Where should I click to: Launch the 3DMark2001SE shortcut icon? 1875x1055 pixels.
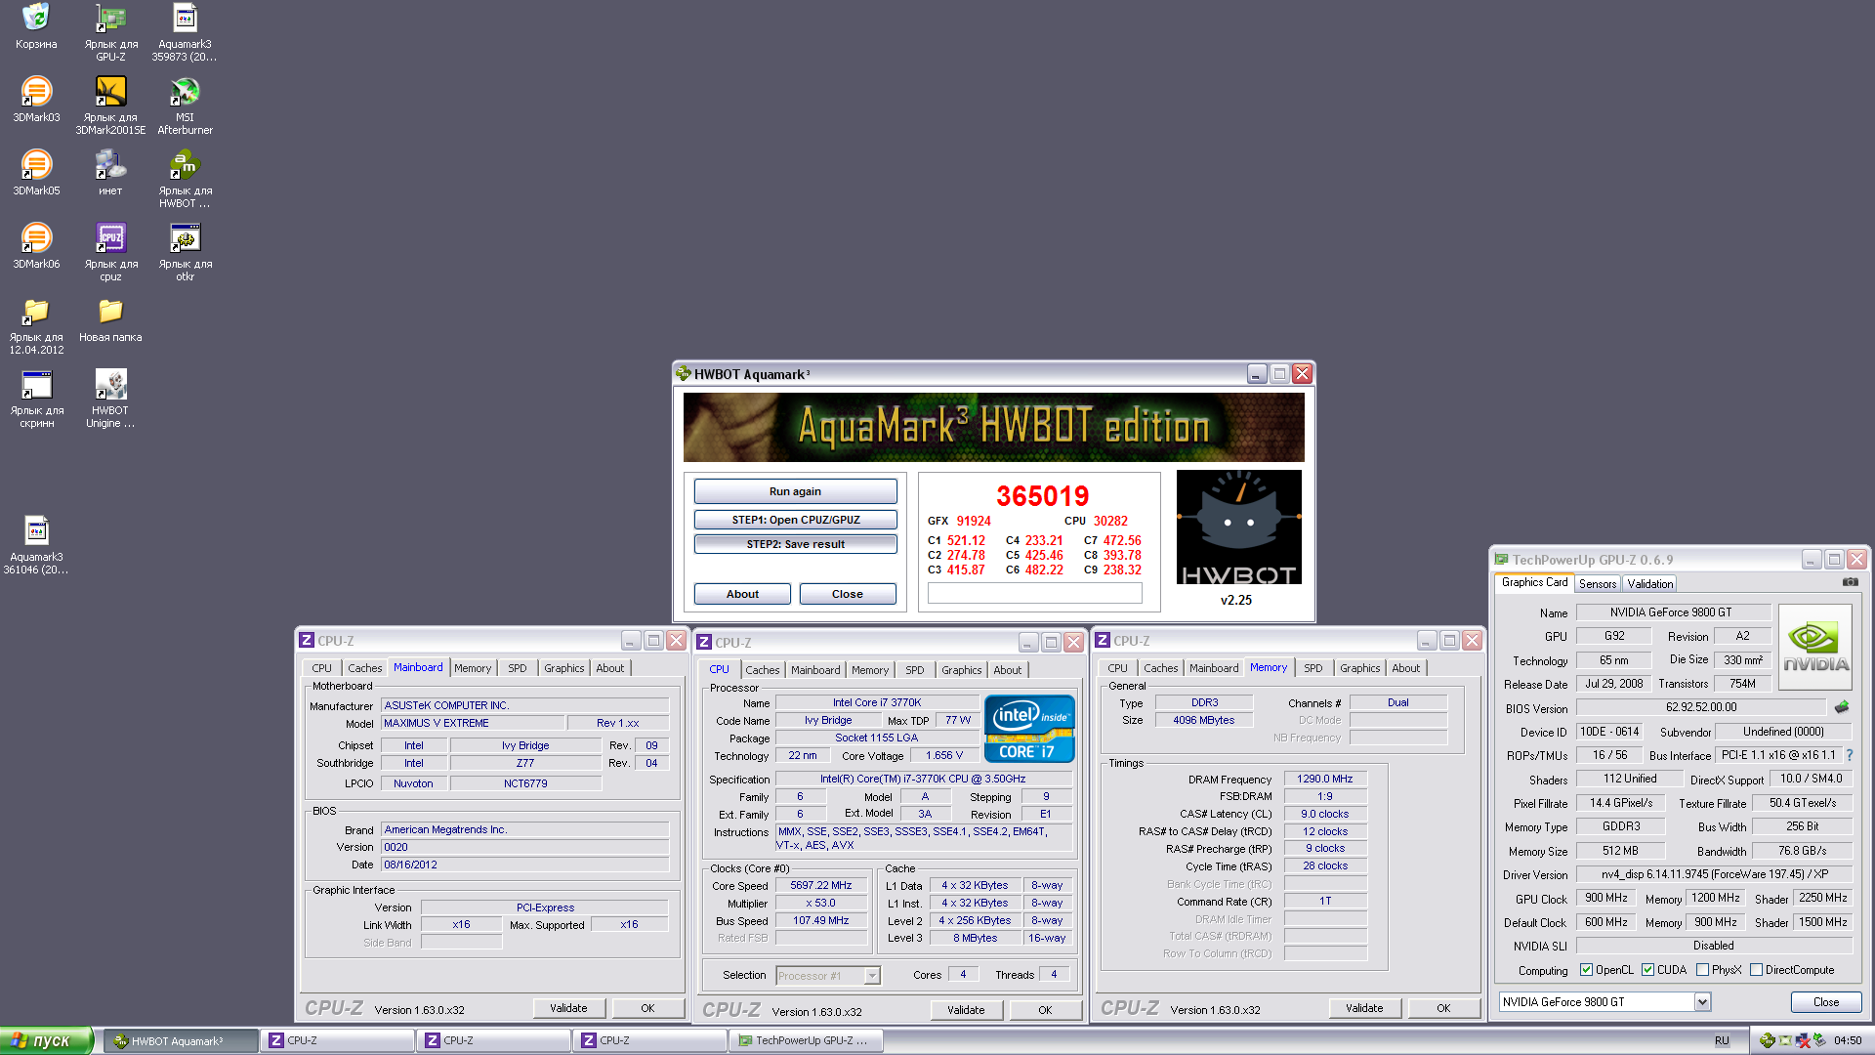coord(110,105)
